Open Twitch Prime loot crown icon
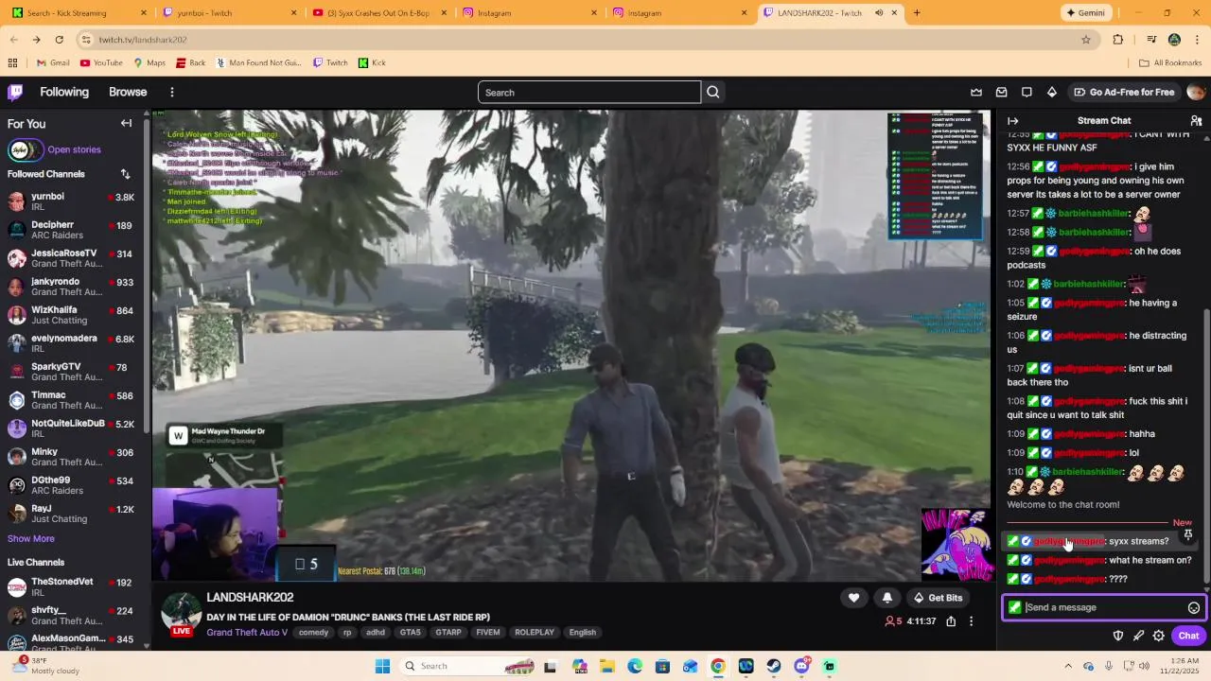1211x681 pixels. (x=976, y=92)
